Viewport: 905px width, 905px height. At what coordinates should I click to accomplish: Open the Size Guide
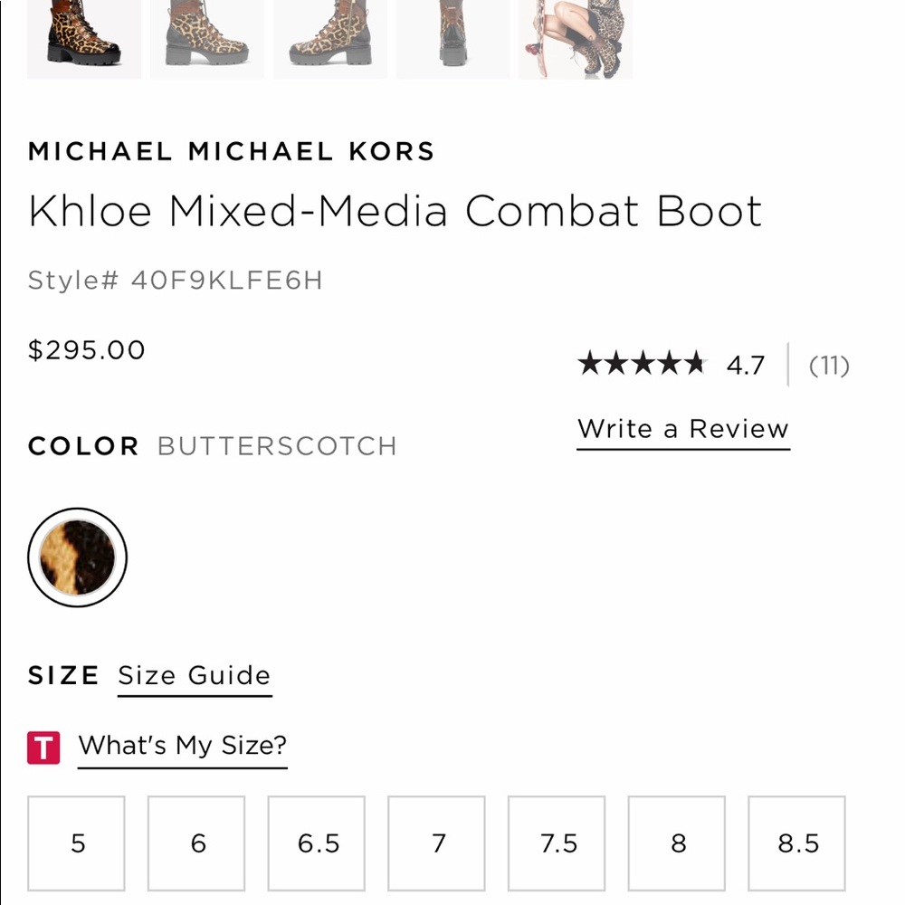[x=194, y=675]
